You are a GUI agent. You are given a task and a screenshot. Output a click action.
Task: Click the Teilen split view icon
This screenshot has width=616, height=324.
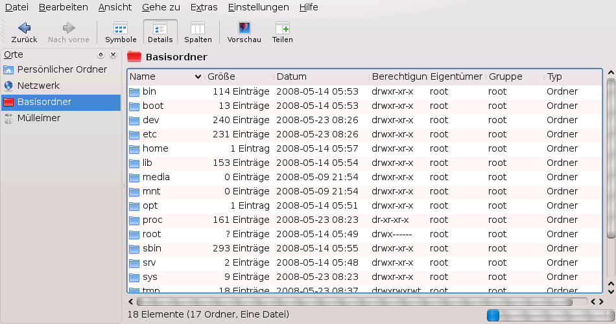(282, 28)
